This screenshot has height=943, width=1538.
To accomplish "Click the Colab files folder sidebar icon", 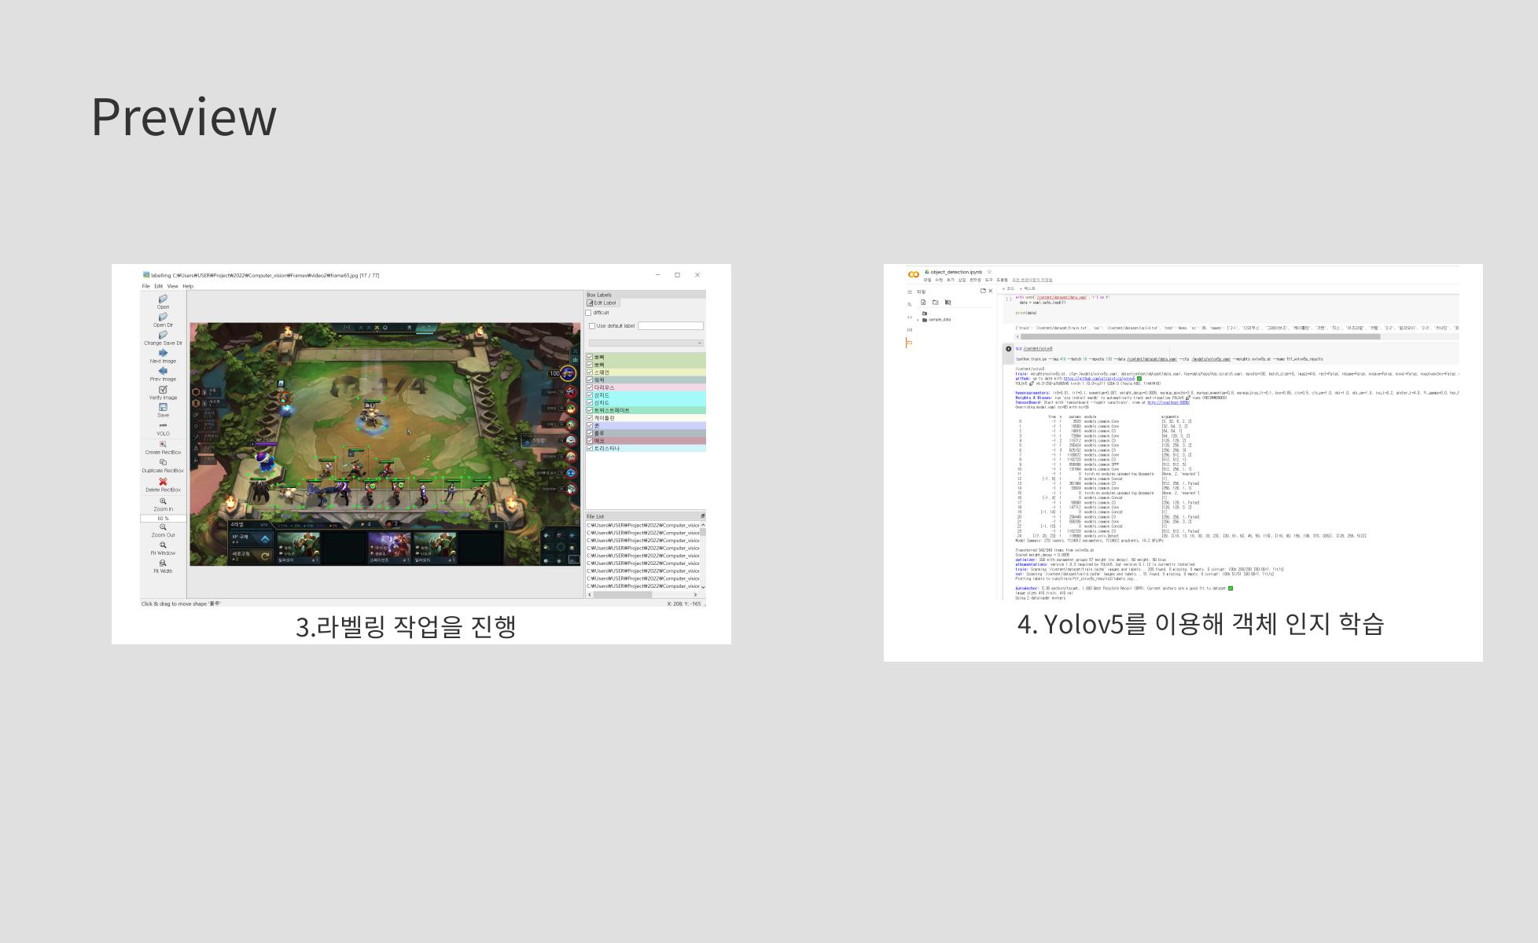I will [x=910, y=343].
